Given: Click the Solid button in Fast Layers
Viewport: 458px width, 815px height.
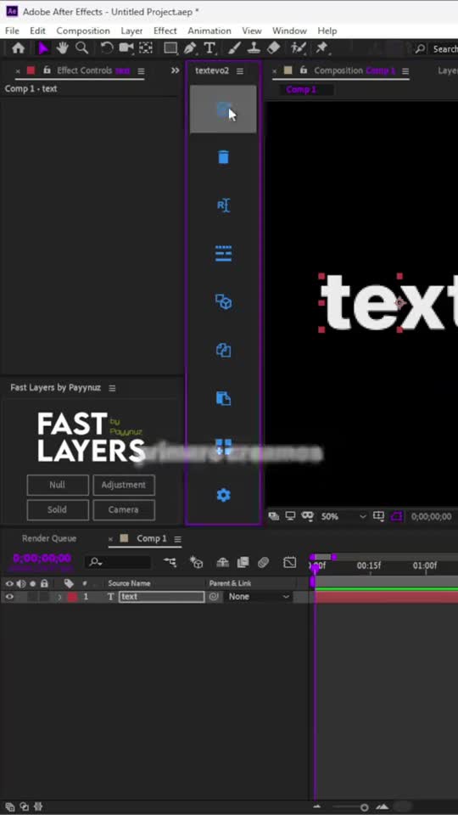Looking at the screenshot, I should pos(58,510).
